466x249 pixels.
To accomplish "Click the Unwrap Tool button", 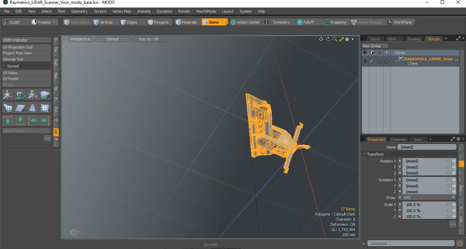I will tap(26, 59).
